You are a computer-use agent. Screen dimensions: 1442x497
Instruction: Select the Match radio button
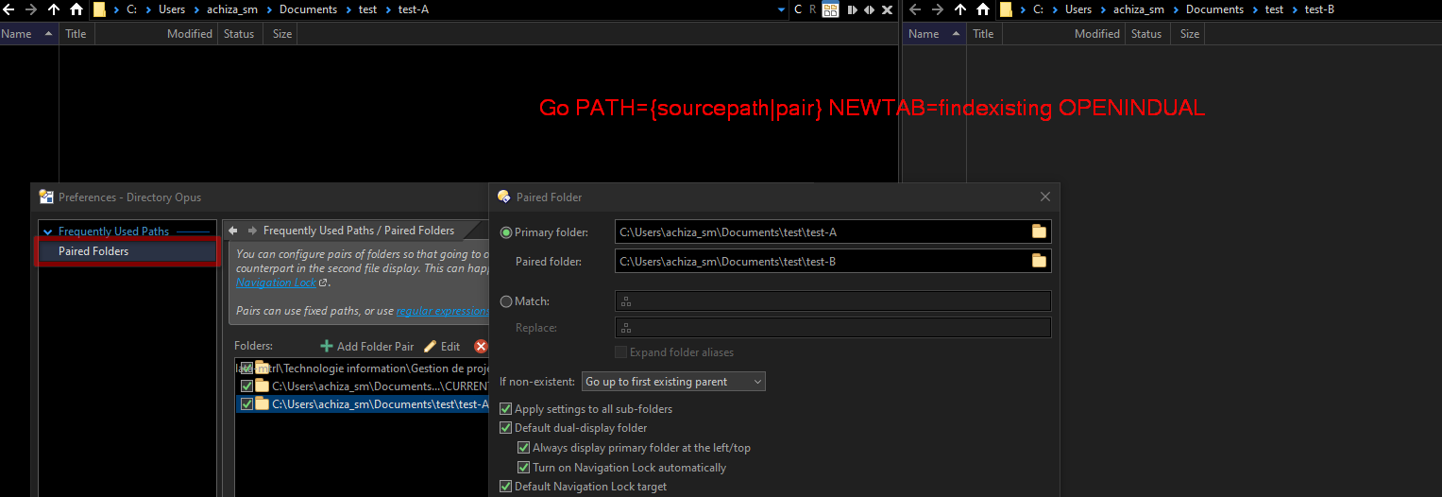pyautogui.click(x=507, y=301)
